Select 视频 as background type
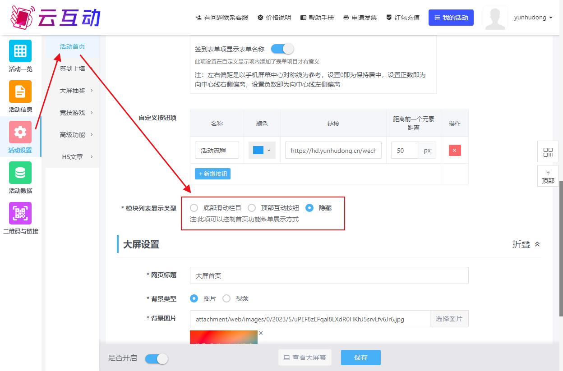This screenshot has height=371, width=563. [226, 298]
